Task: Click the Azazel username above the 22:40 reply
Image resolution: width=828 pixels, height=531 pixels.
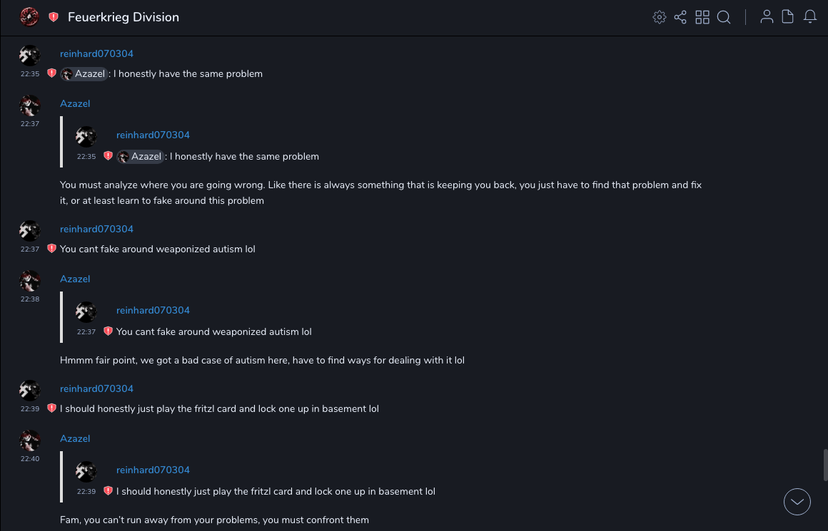Action: (x=75, y=439)
